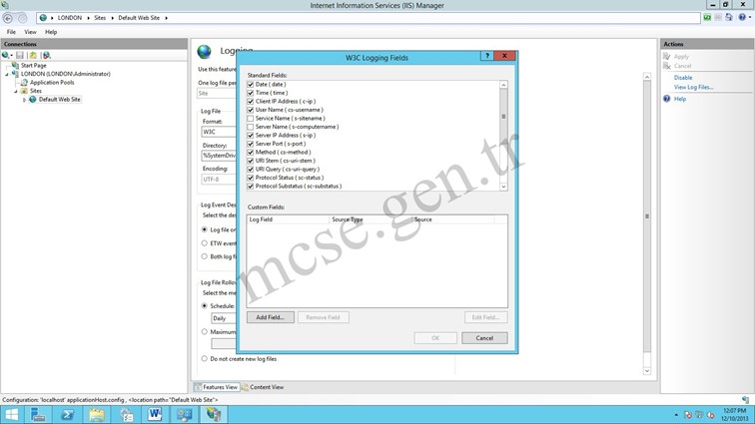The width and height of the screenshot is (755, 424).
Task: Click the Features View tab icon
Action: 198,387
